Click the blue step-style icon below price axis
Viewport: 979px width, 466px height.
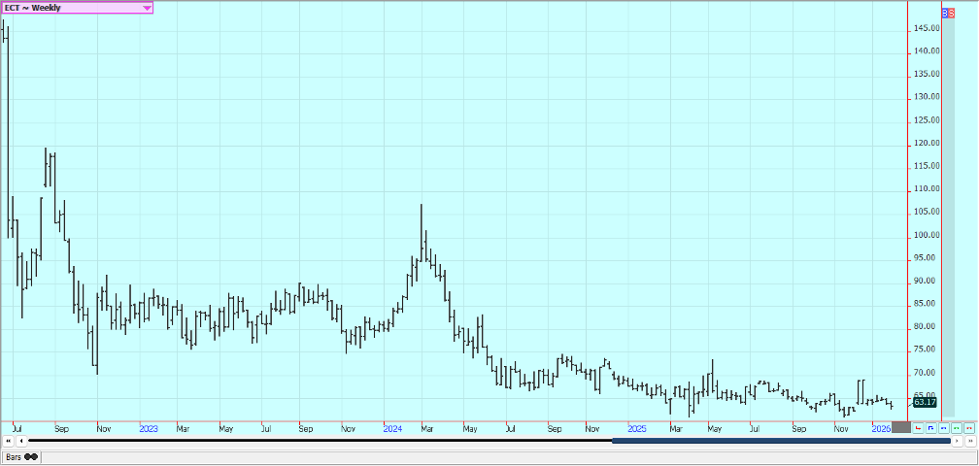pos(930,427)
